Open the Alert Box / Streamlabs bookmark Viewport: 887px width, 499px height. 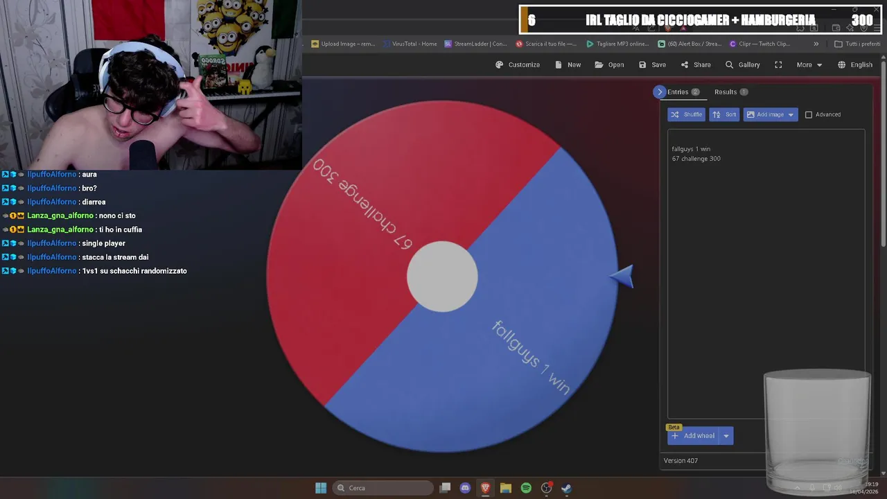tap(690, 44)
